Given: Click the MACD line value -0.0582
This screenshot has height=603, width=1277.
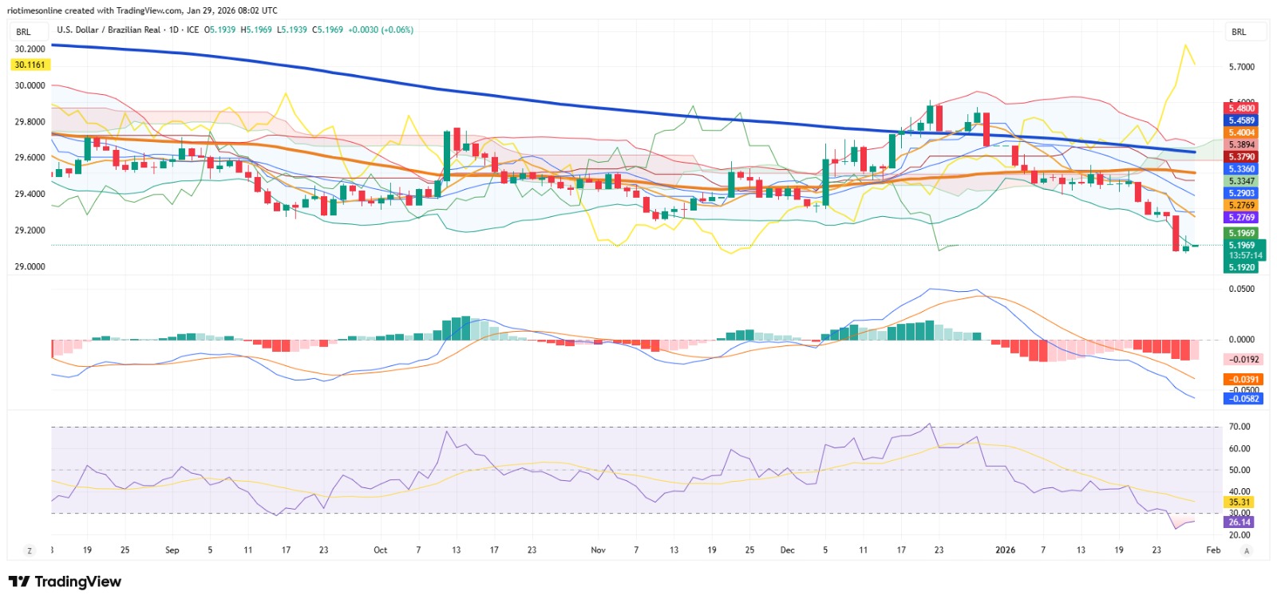Looking at the screenshot, I should click(x=1243, y=399).
